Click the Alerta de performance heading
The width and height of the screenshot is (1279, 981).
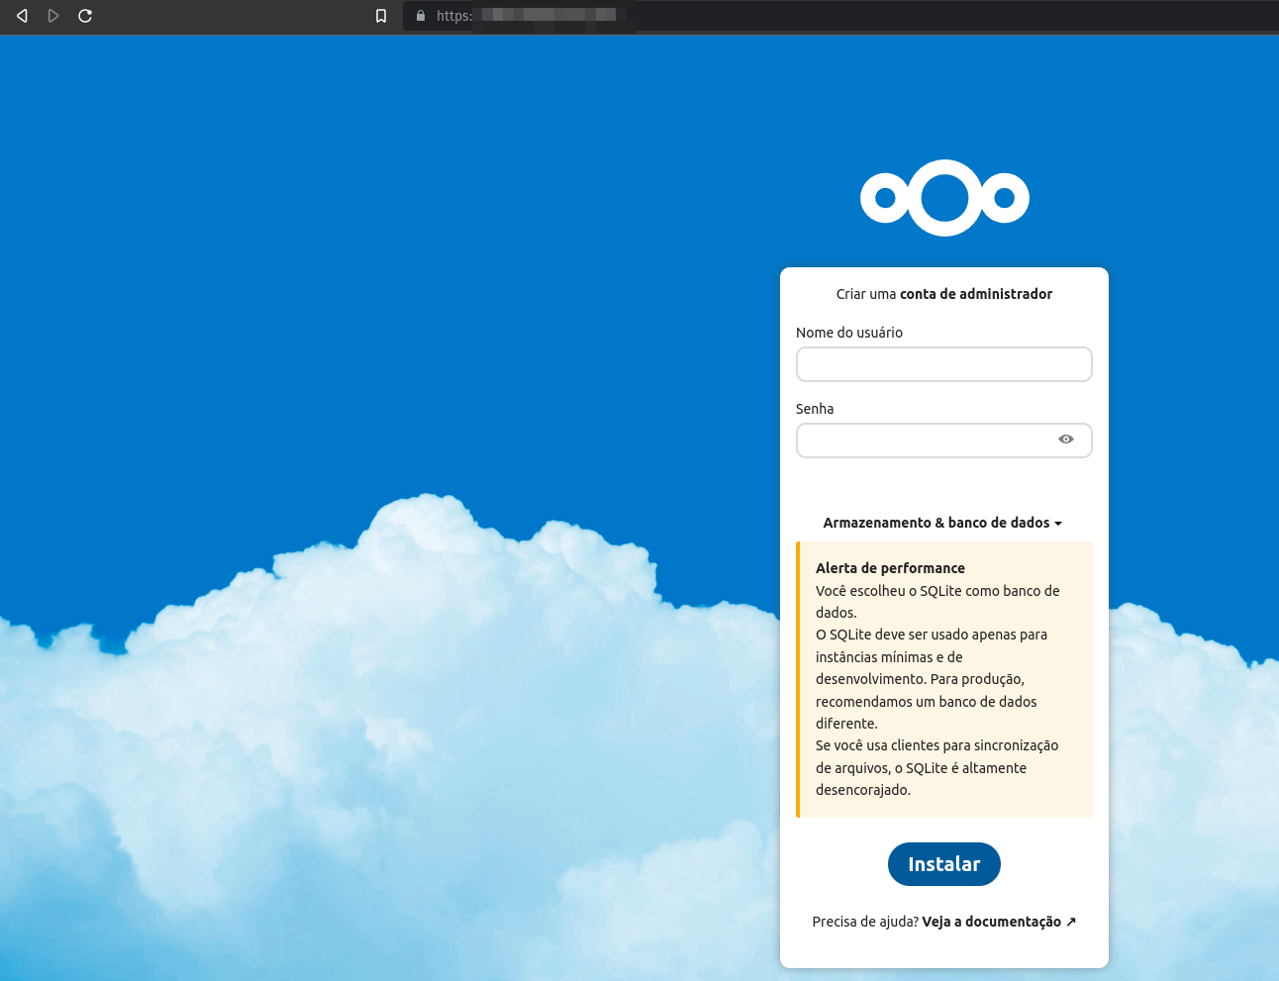pyautogui.click(x=890, y=568)
